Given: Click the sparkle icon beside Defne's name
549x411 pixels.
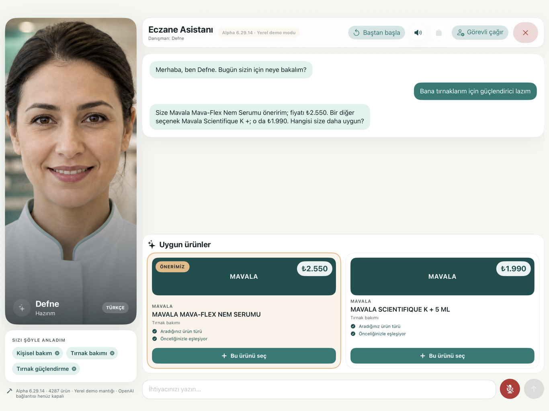Looking at the screenshot, I should [x=22, y=308].
